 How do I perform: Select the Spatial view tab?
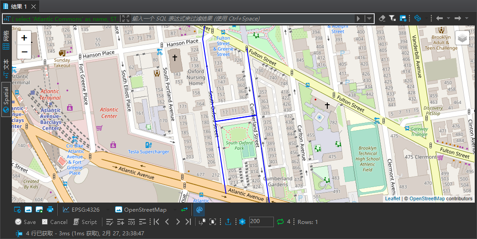[6, 99]
